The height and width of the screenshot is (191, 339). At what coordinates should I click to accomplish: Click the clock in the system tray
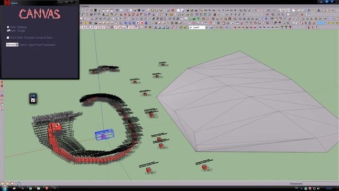[329, 188]
